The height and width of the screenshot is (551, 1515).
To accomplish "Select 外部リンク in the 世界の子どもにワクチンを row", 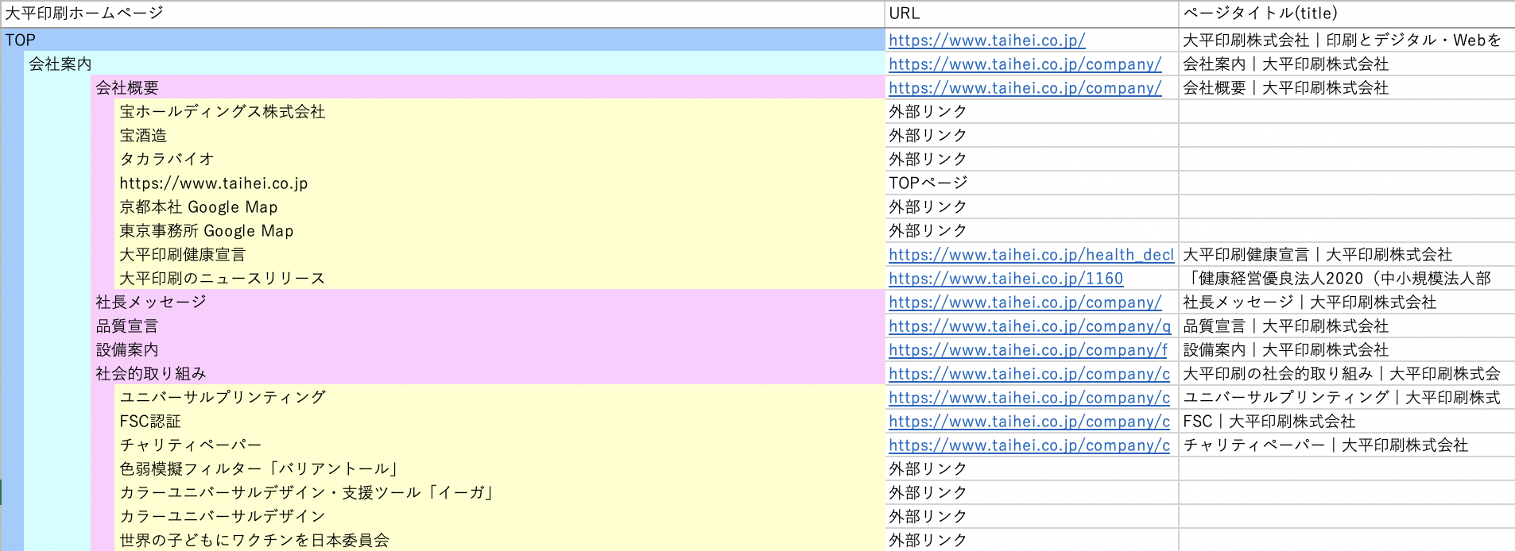I will [1032, 540].
